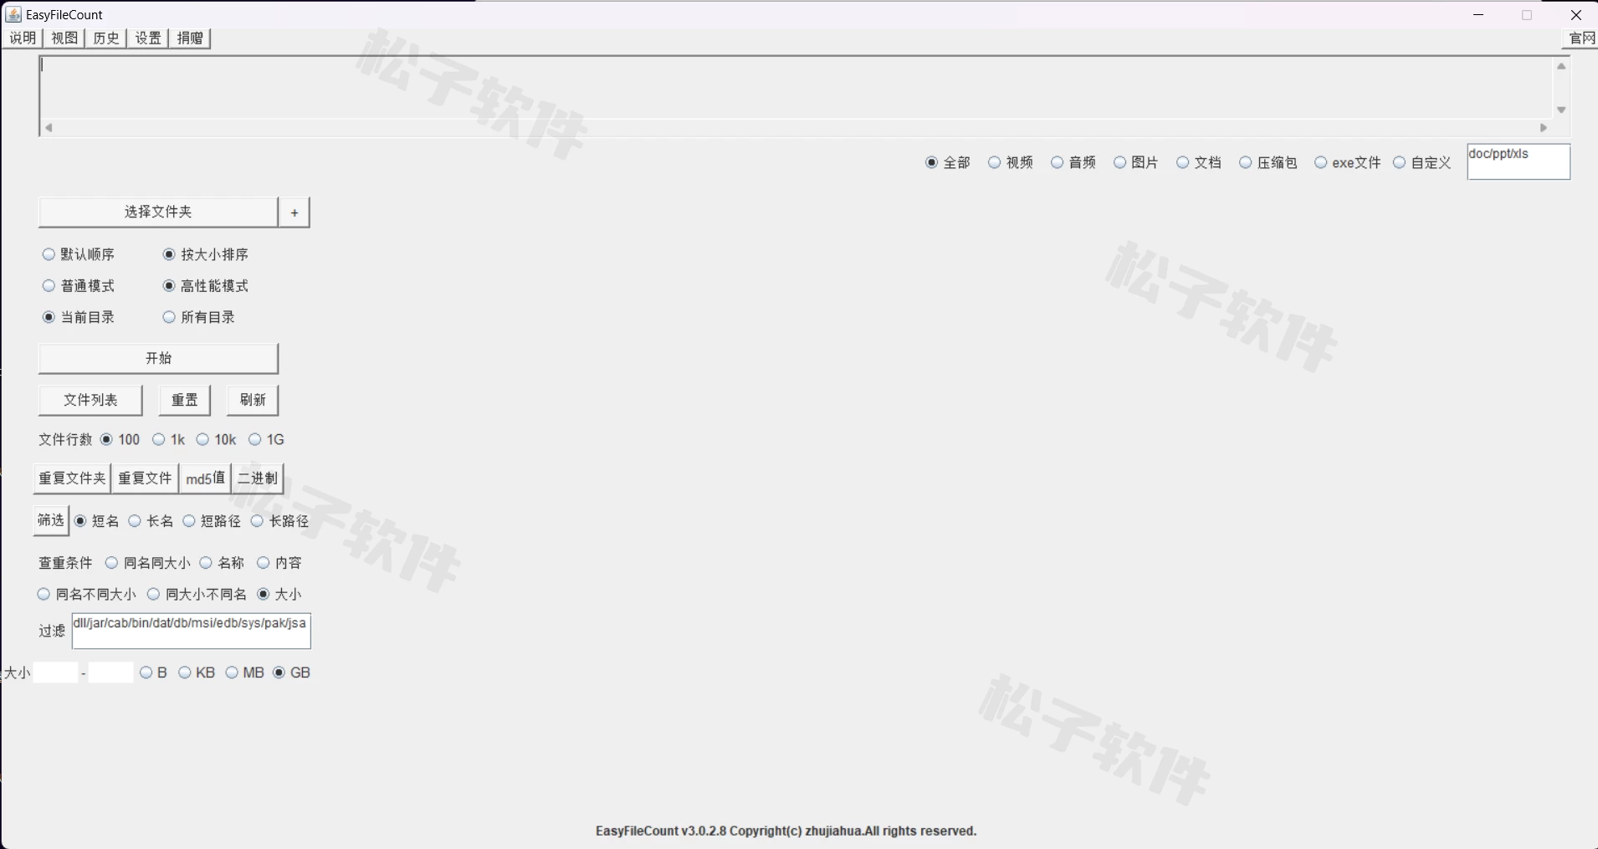Minimize the EasyFileCount window
The width and height of the screenshot is (1598, 849).
[x=1478, y=14]
